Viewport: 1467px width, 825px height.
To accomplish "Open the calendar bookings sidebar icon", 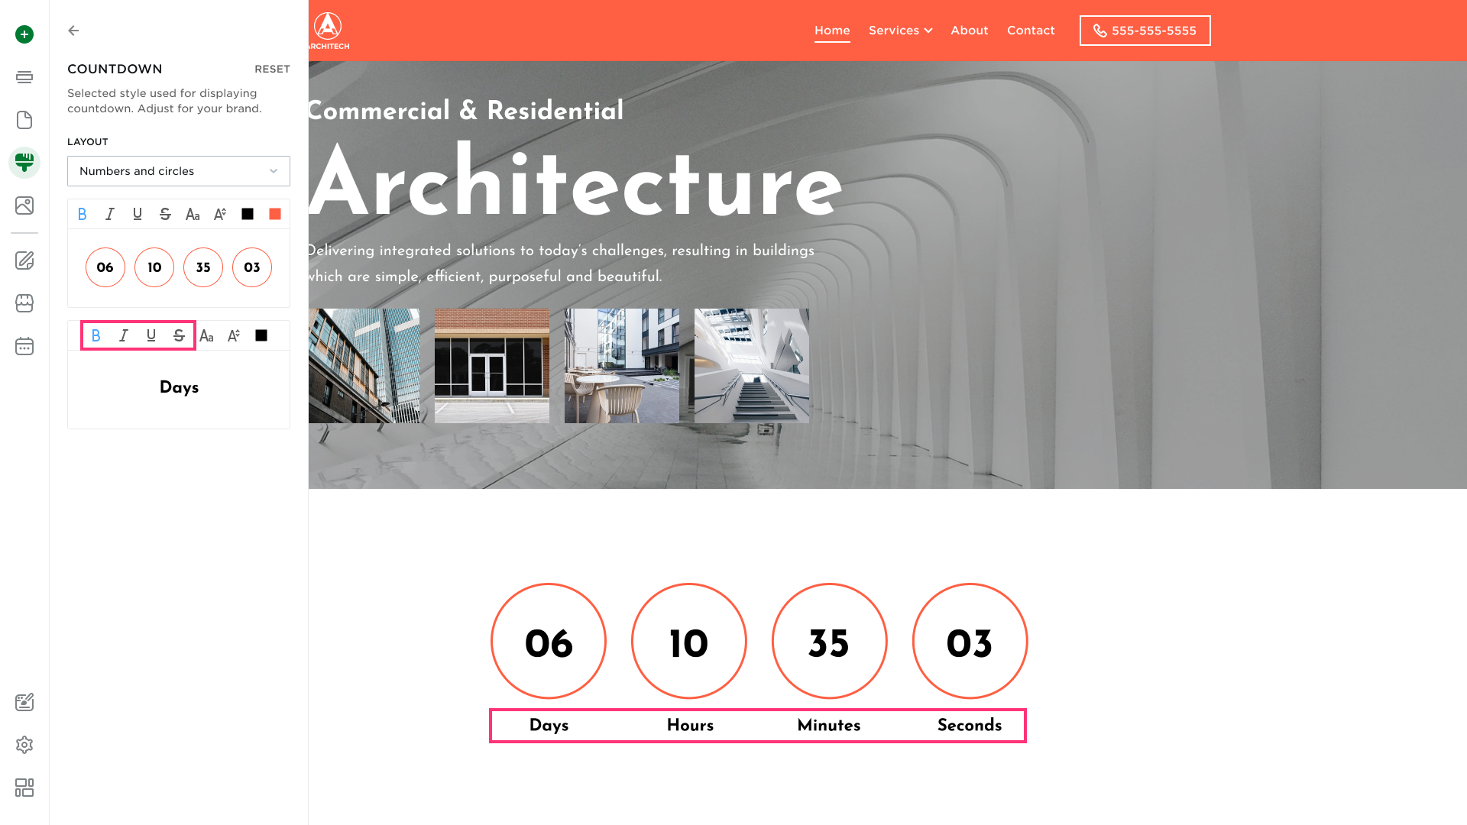I will click(24, 346).
